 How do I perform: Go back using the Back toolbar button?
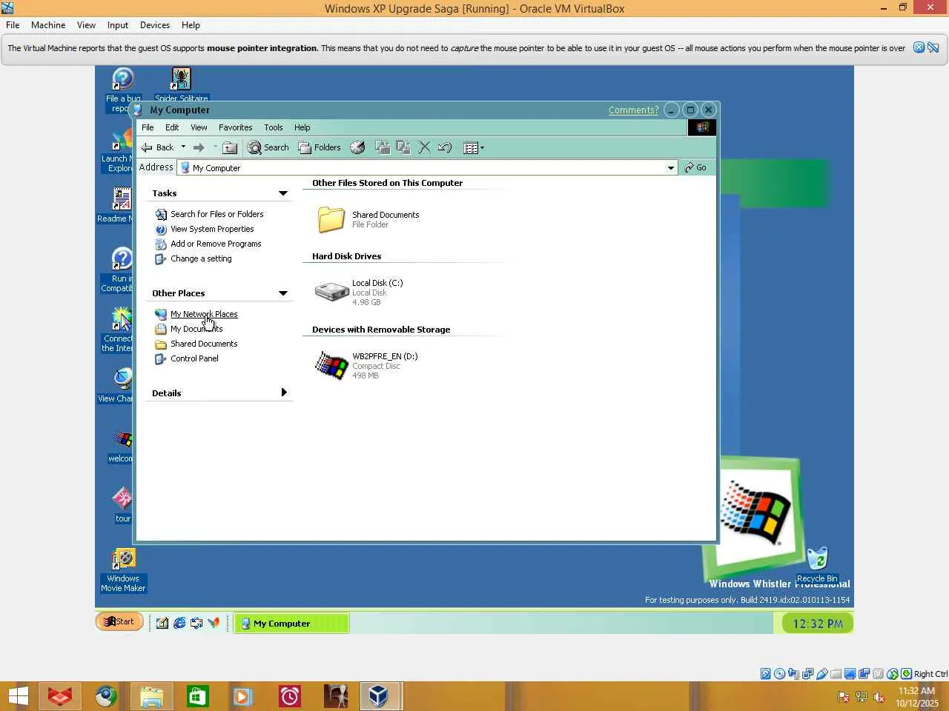tap(158, 147)
